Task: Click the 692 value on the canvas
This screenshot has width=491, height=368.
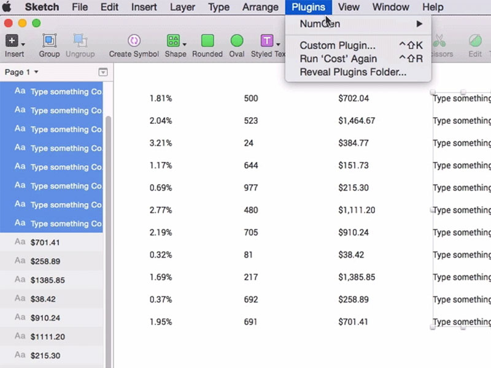Action: pyautogui.click(x=251, y=299)
